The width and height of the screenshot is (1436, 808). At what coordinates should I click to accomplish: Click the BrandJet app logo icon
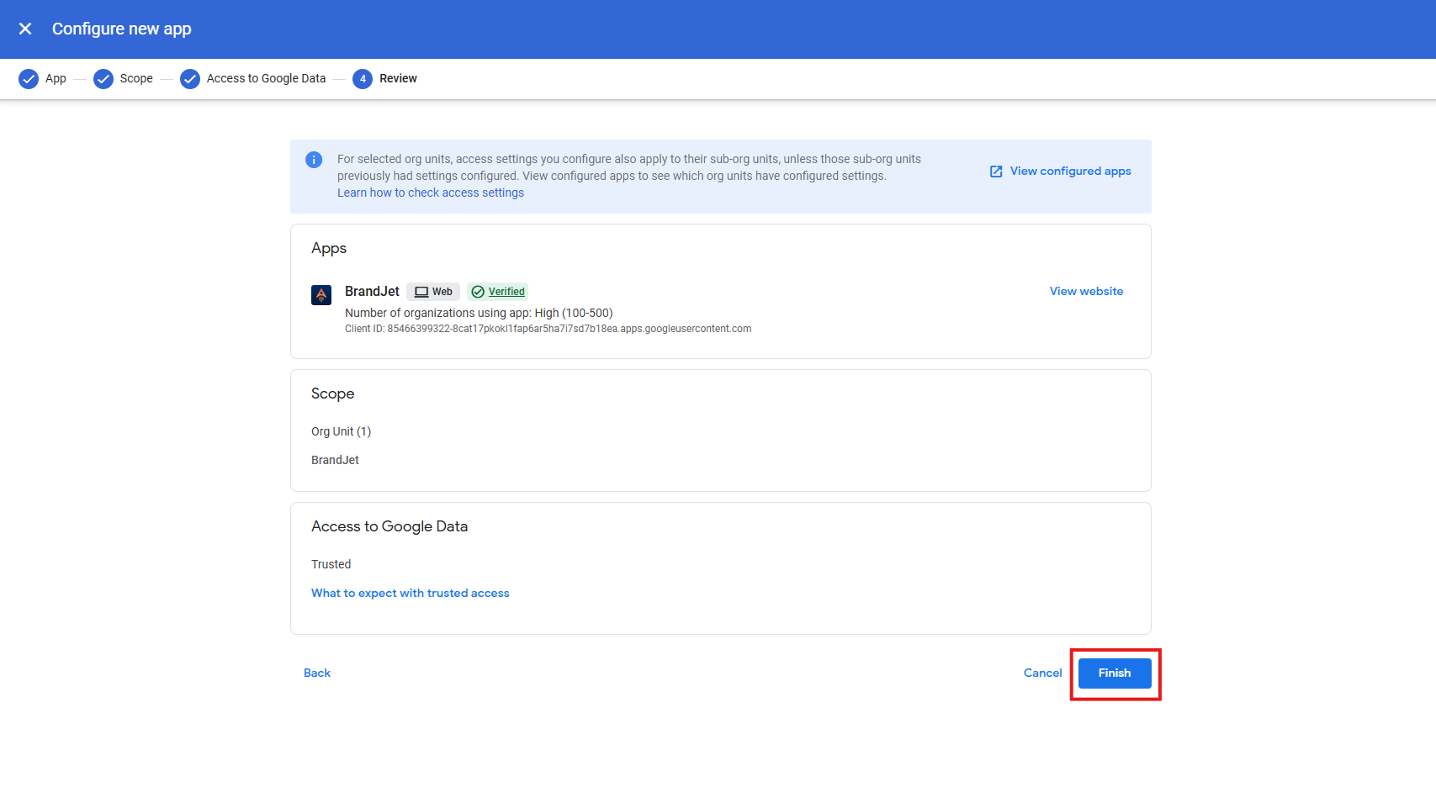321,295
